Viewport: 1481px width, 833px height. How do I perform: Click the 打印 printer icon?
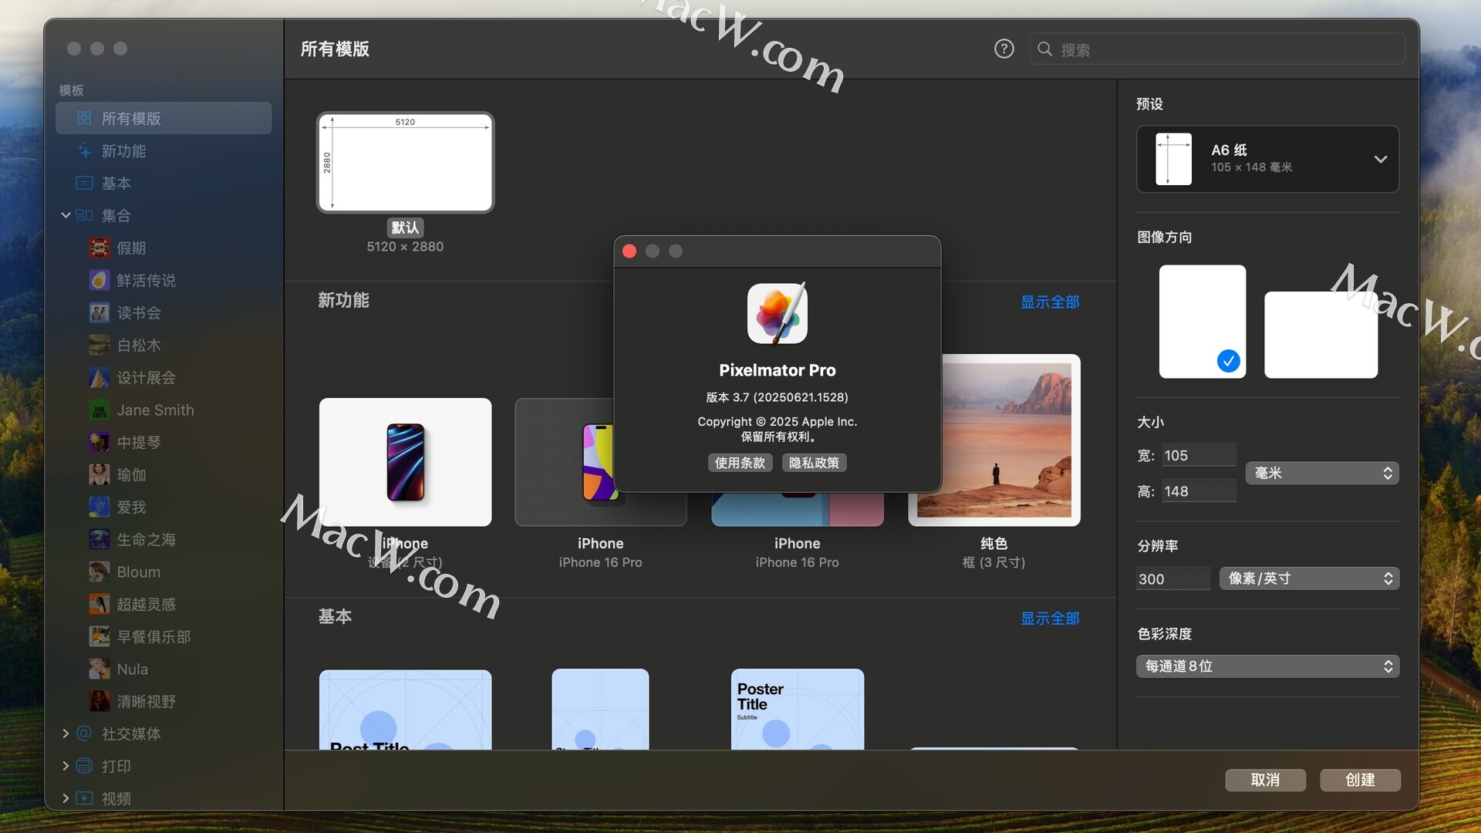pos(84,766)
